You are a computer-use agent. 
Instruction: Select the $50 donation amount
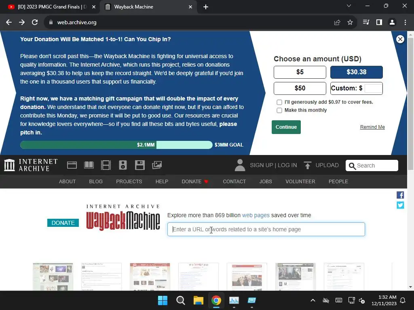300,88
